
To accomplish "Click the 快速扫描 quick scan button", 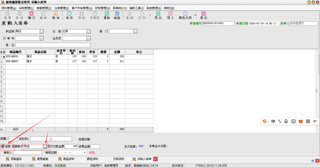I will pos(85,139).
